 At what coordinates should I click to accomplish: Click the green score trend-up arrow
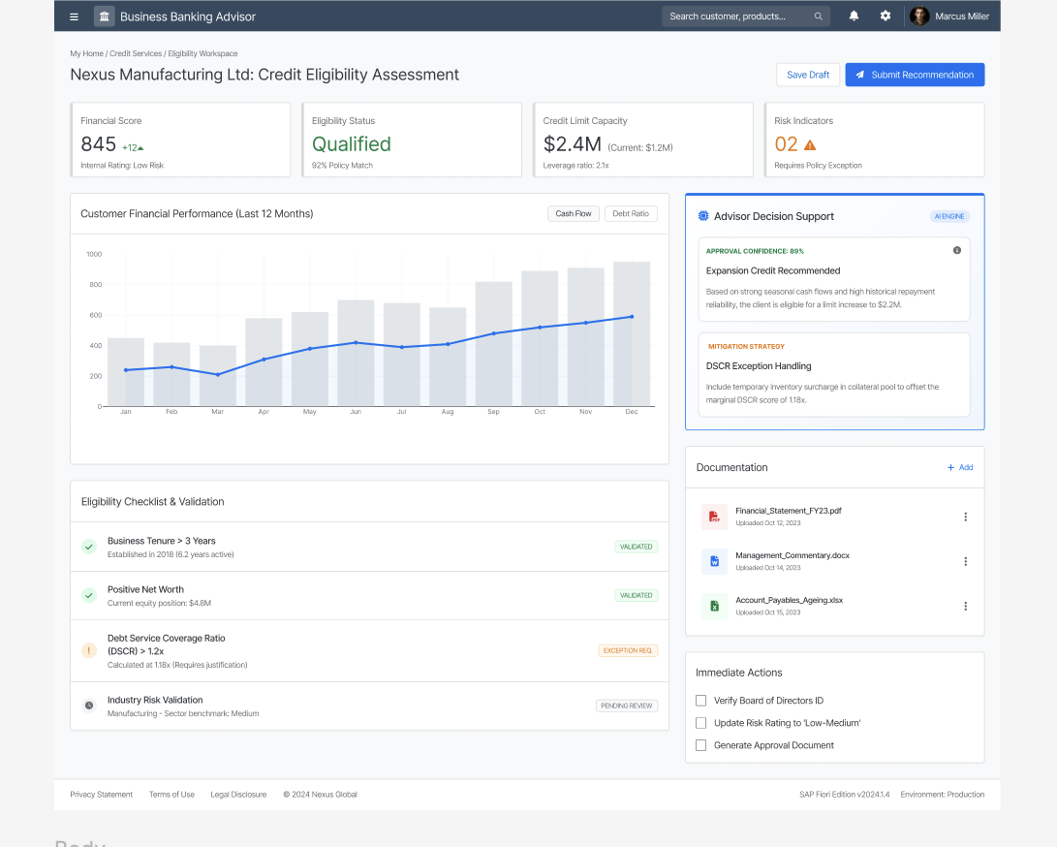tap(140, 148)
